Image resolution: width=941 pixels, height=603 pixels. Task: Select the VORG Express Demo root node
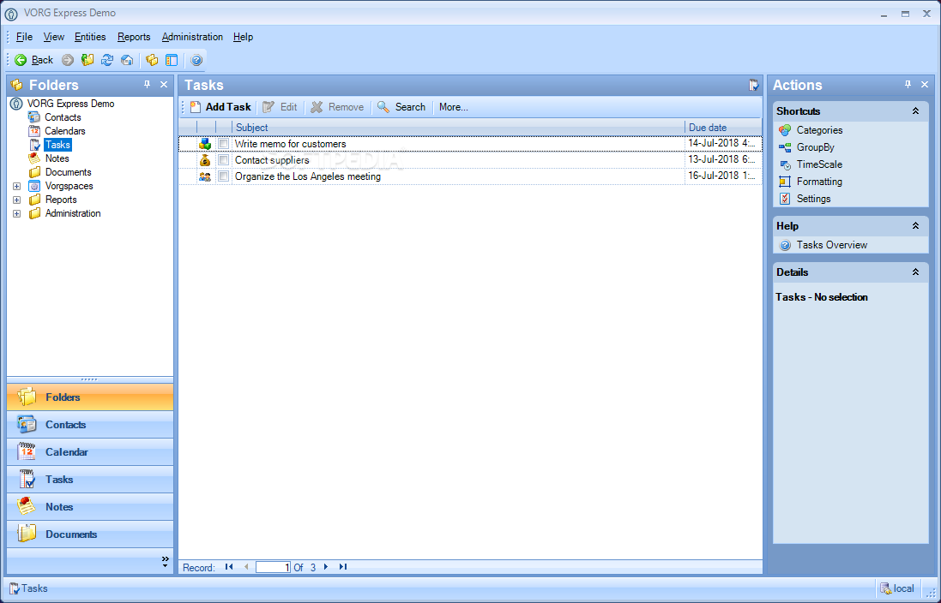(70, 104)
